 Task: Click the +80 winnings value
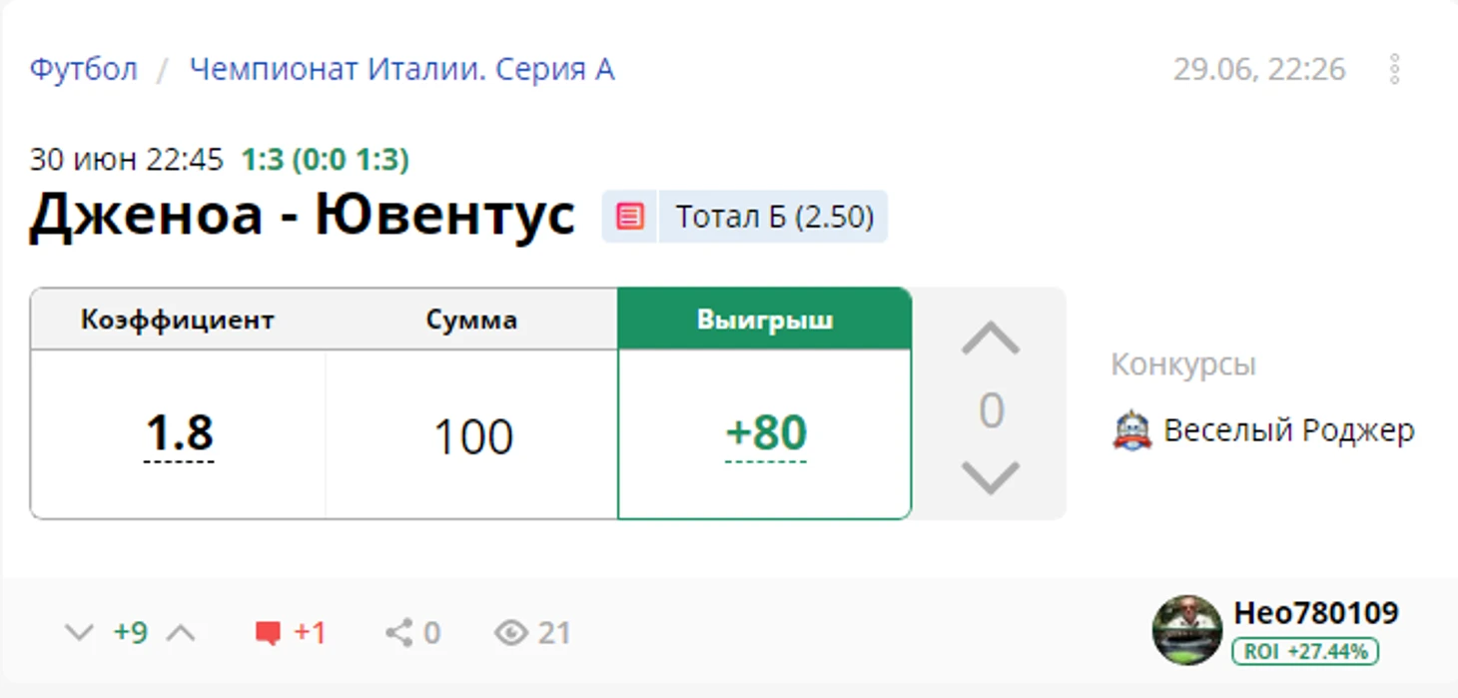coord(766,434)
